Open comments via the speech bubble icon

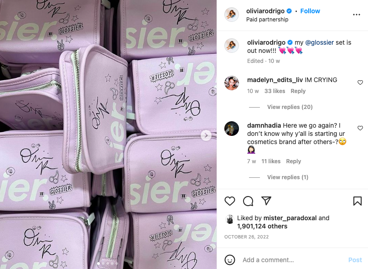[248, 201]
